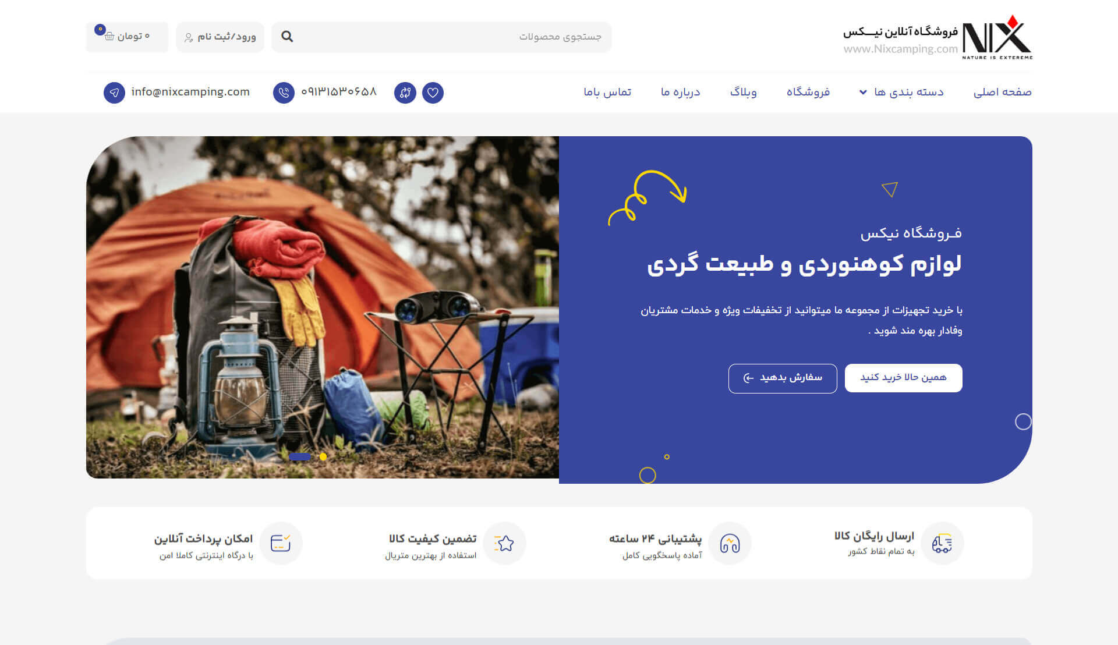The image size is (1118, 645).
Task: Open the shopping cart basket icon
Action: 109,36
